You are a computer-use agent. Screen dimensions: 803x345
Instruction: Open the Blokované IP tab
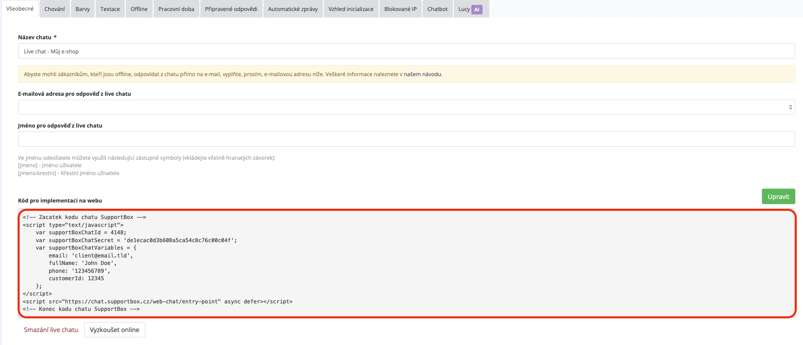[400, 9]
